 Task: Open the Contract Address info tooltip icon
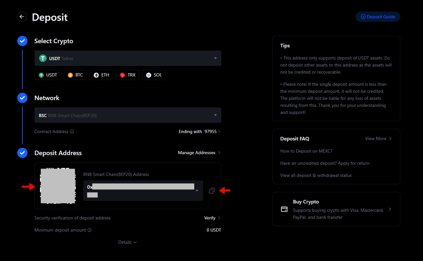pos(72,131)
